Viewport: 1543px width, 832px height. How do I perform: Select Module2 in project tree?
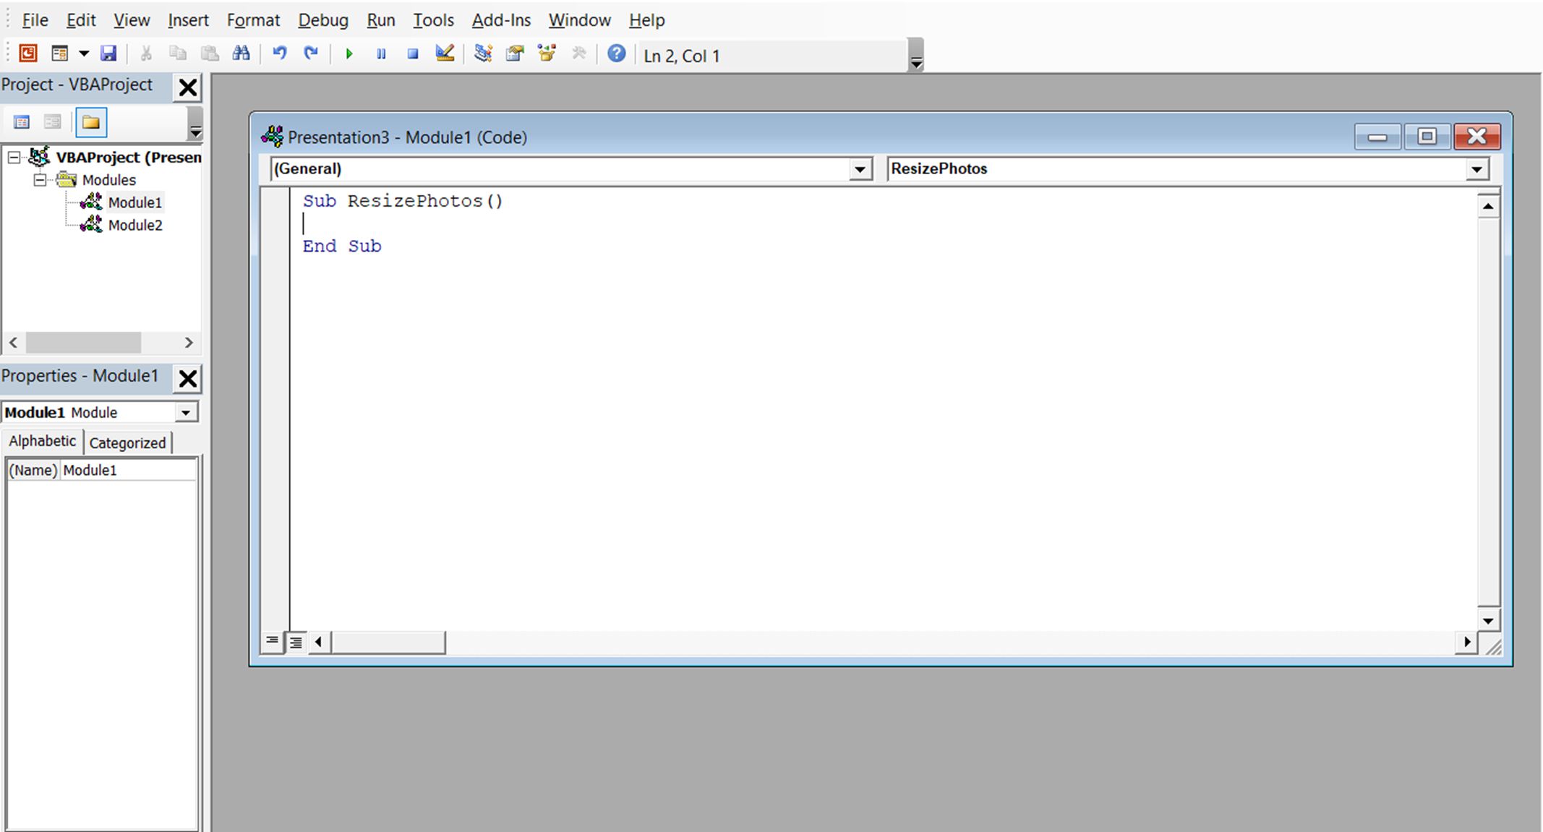(131, 224)
